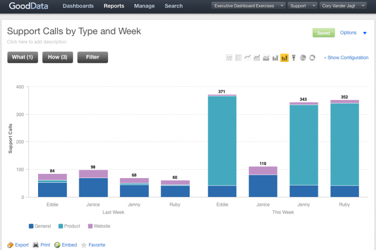This screenshot has height=250, width=376.
Task: Switch to headline number report view
Action: coord(229,58)
